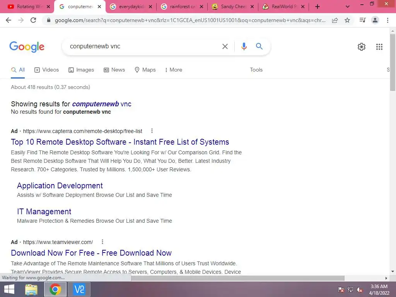Open VNC app in taskbar

[x=79, y=289]
